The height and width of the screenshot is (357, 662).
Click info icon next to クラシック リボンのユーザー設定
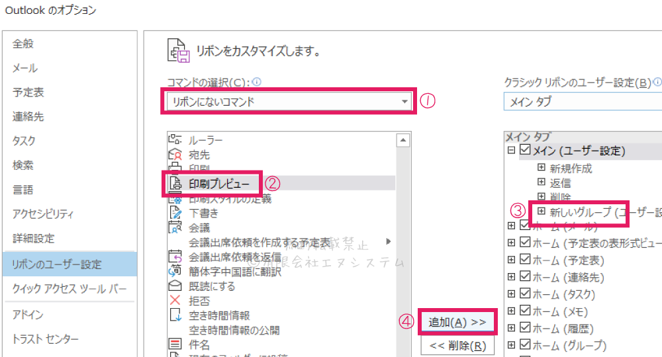click(x=657, y=82)
